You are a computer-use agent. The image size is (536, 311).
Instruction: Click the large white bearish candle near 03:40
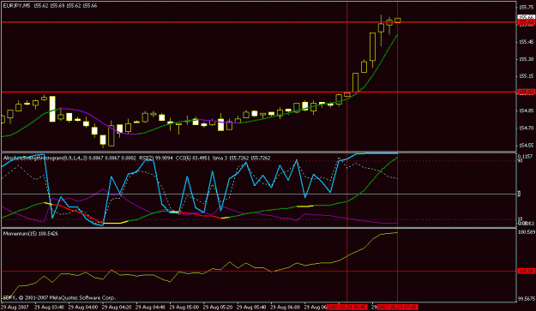[x=52, y=109]
